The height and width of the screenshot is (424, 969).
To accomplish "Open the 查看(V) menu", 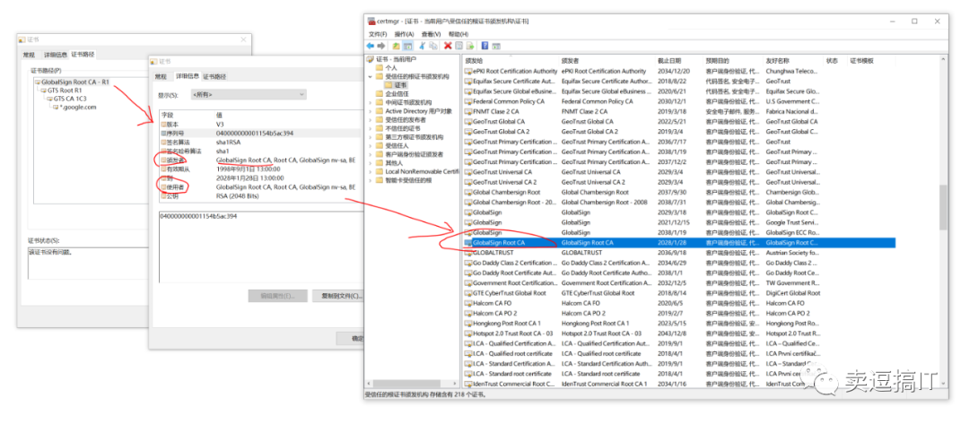I will click(431, 34).
